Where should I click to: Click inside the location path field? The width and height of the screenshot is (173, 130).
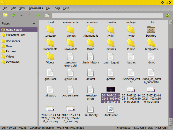[107, 15]
